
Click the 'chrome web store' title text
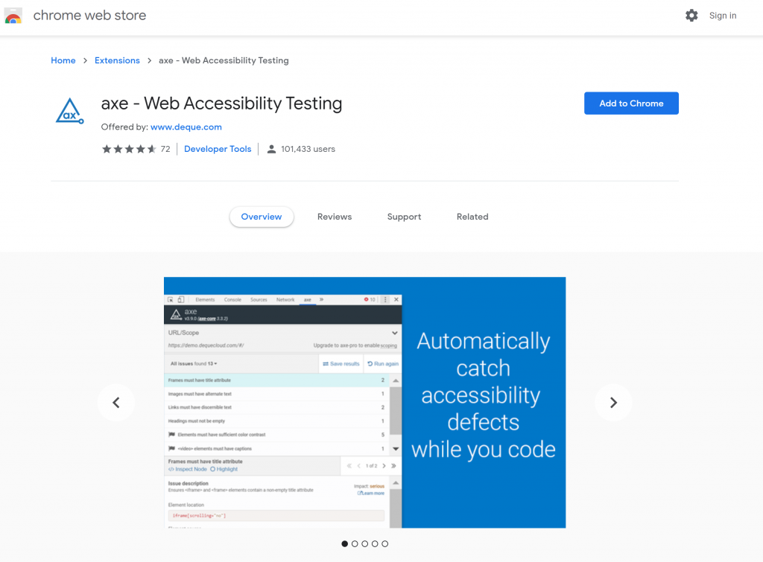[x=89, y=16]
